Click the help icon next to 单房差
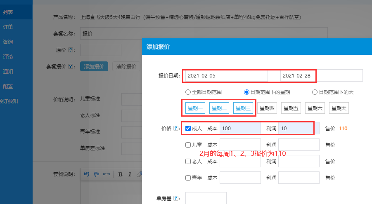The width and height of the screenshot is (372, 204). pyautogui.click(x=176, y=198)
